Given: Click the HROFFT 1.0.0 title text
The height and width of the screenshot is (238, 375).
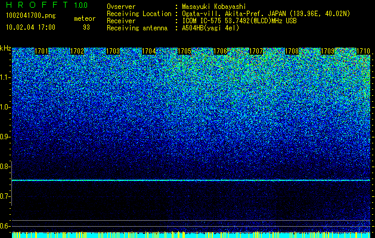Looking at the screenshot, I should (x=47, y=5).
